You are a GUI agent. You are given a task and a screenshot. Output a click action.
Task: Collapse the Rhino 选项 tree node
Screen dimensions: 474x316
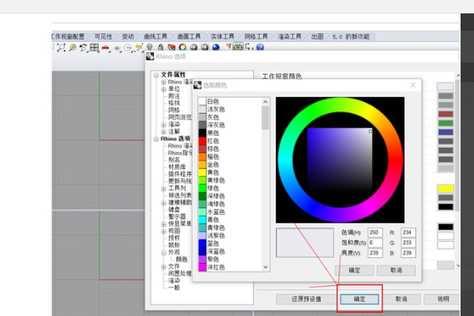point(156,138)
